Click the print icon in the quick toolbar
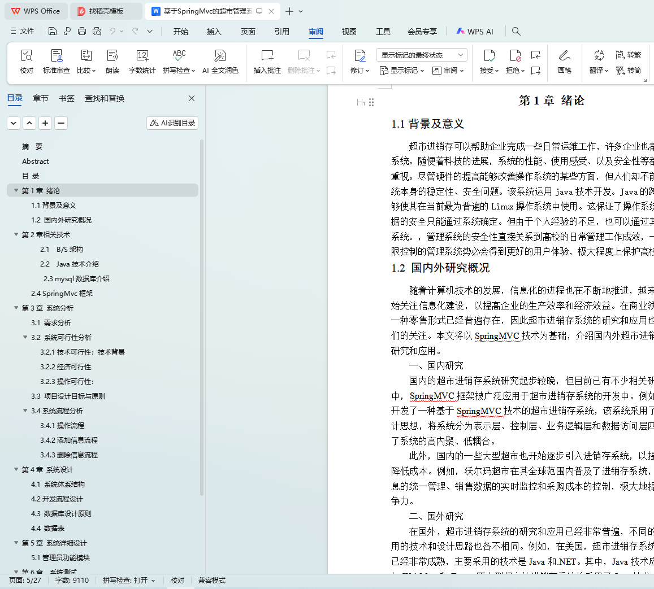The width and height of the screenshot is (654, 589). pyautogui.click(x=82, y=31)
